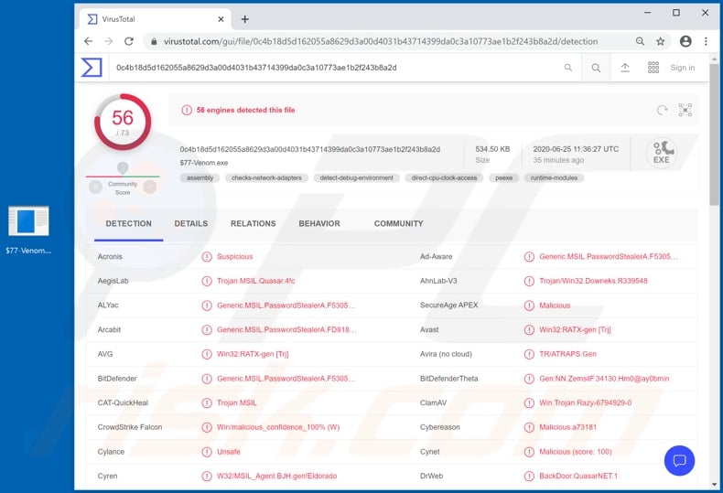Click the search button next to upload icon
Image resolution: width=723 pixels, height=493 pixels.
(596, 68)
